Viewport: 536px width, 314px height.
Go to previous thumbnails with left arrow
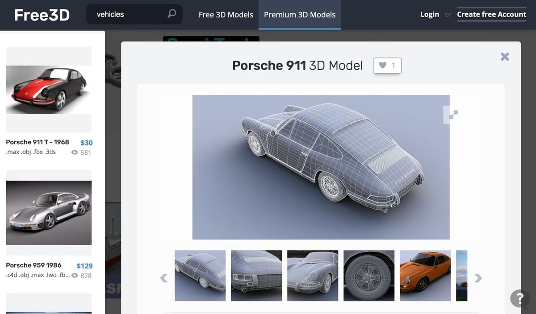click(164, 278)
